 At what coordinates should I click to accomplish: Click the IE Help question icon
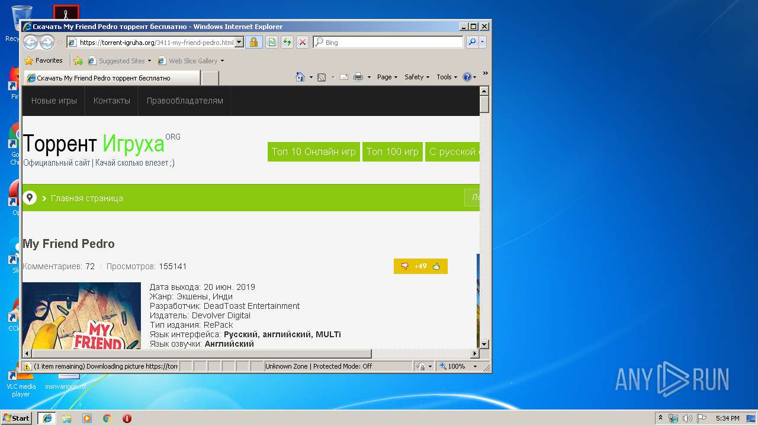coord(467,77)
